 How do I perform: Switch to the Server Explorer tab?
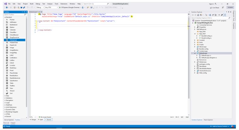[9, 120]
